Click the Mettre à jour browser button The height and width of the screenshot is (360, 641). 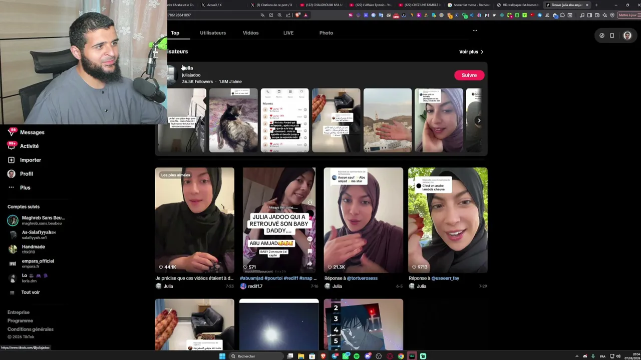tap(628, 15)
